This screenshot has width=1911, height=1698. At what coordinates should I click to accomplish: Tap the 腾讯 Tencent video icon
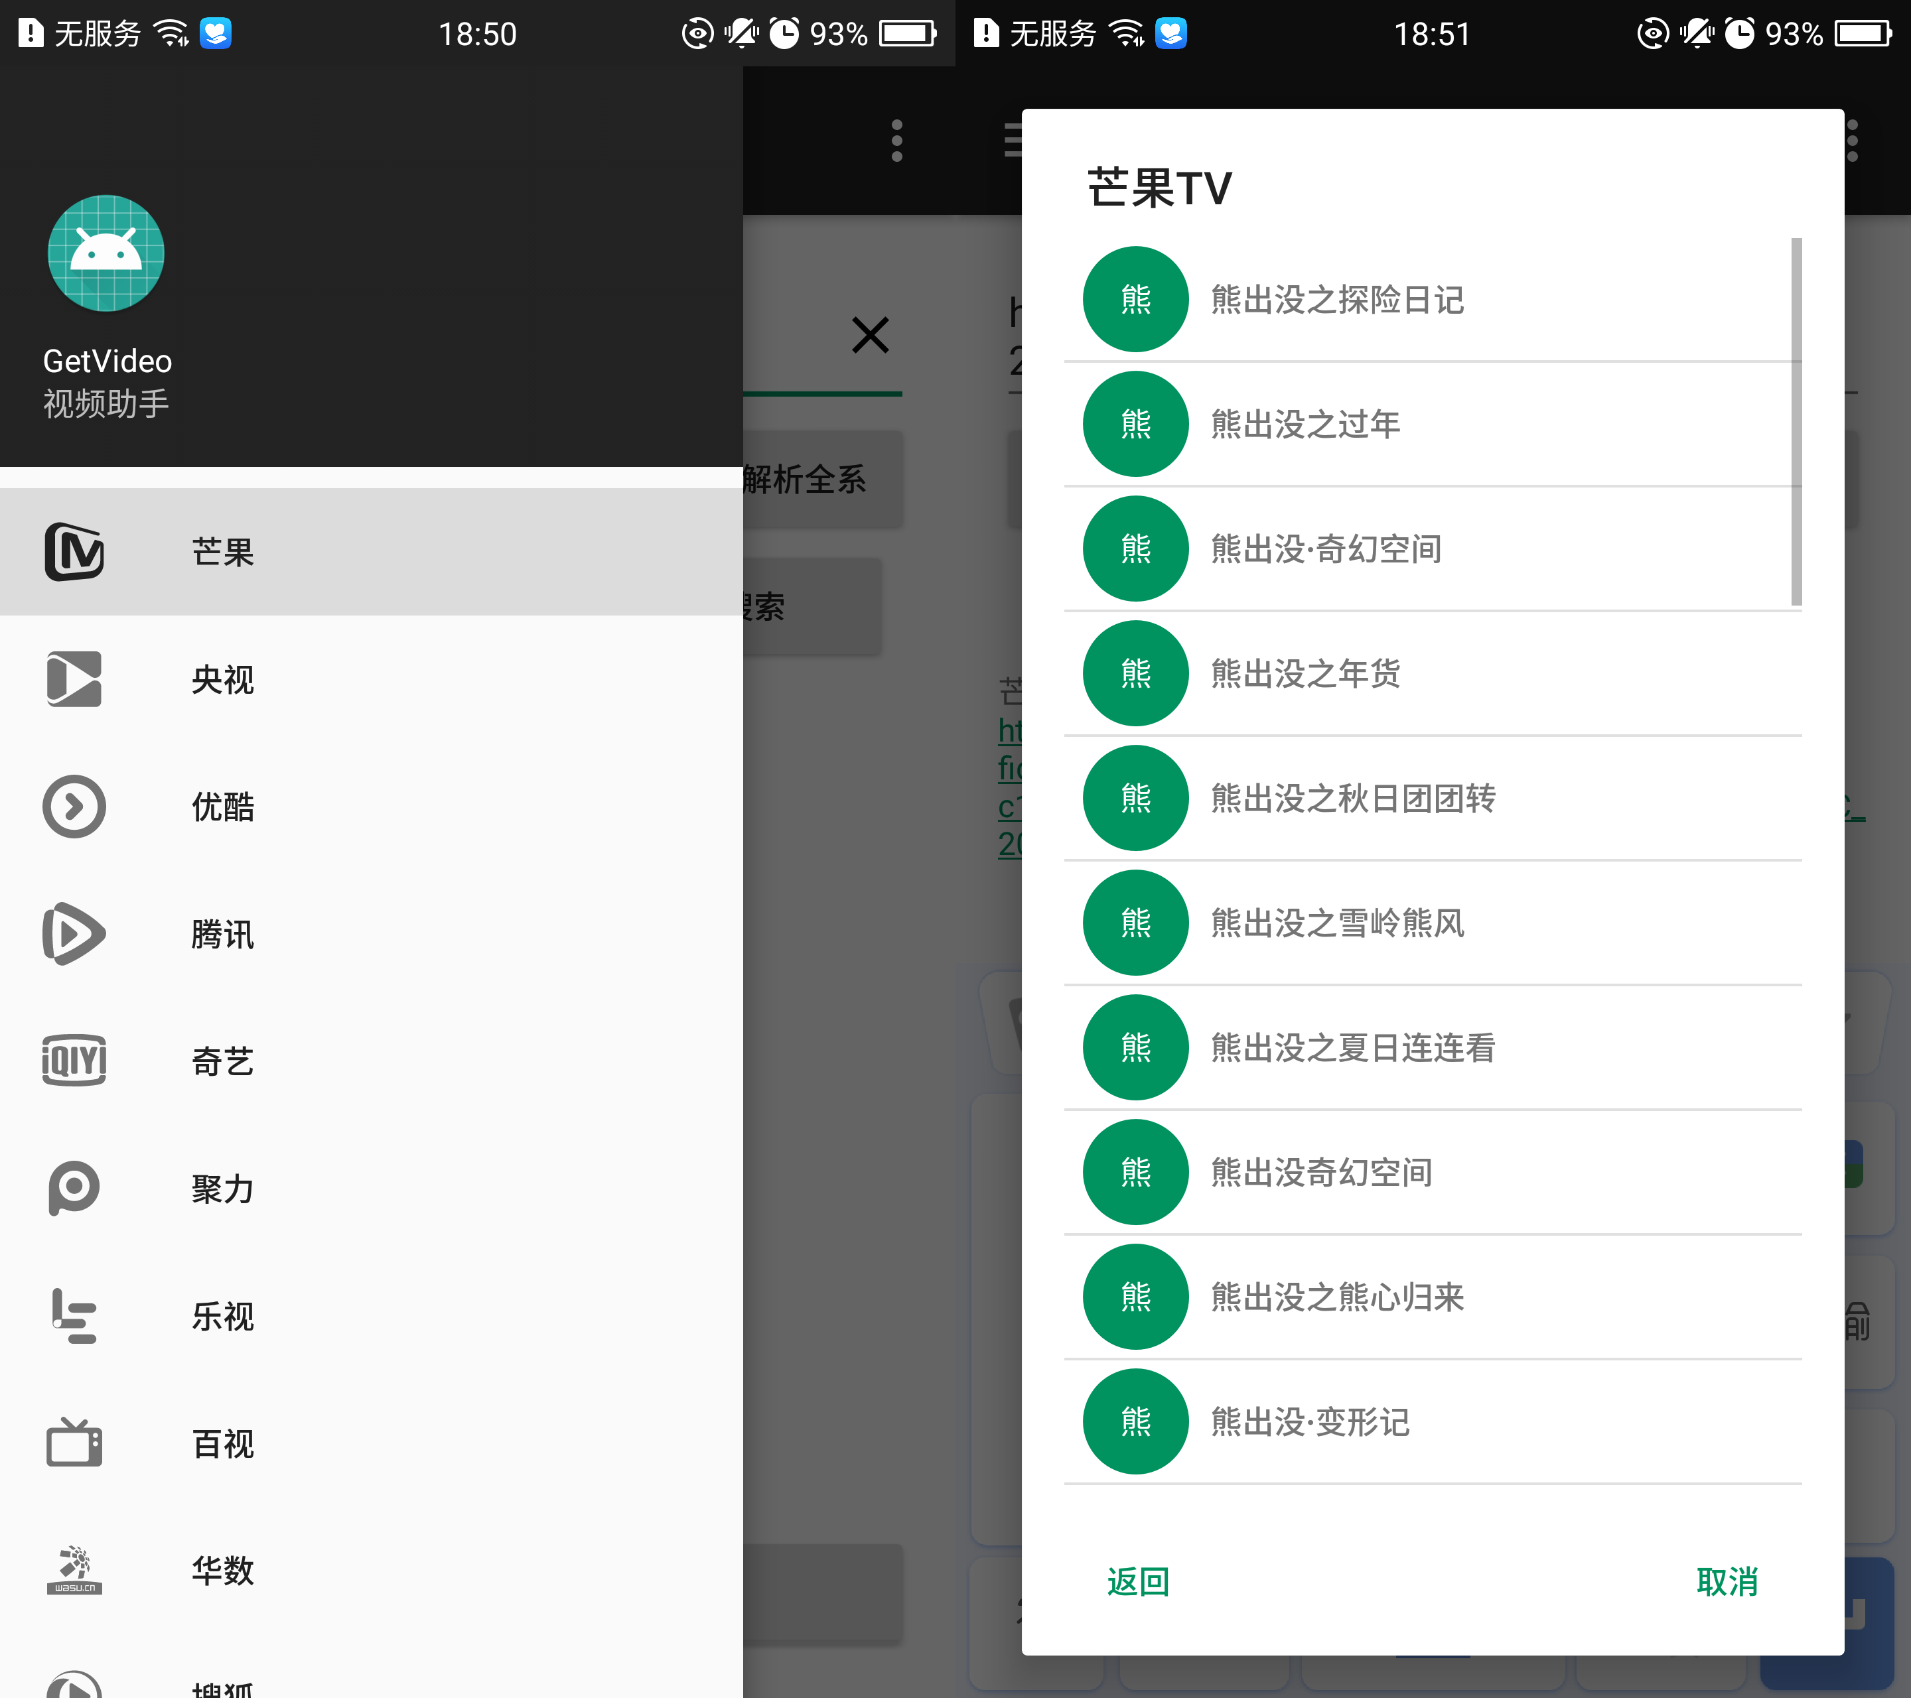point(74,934)
